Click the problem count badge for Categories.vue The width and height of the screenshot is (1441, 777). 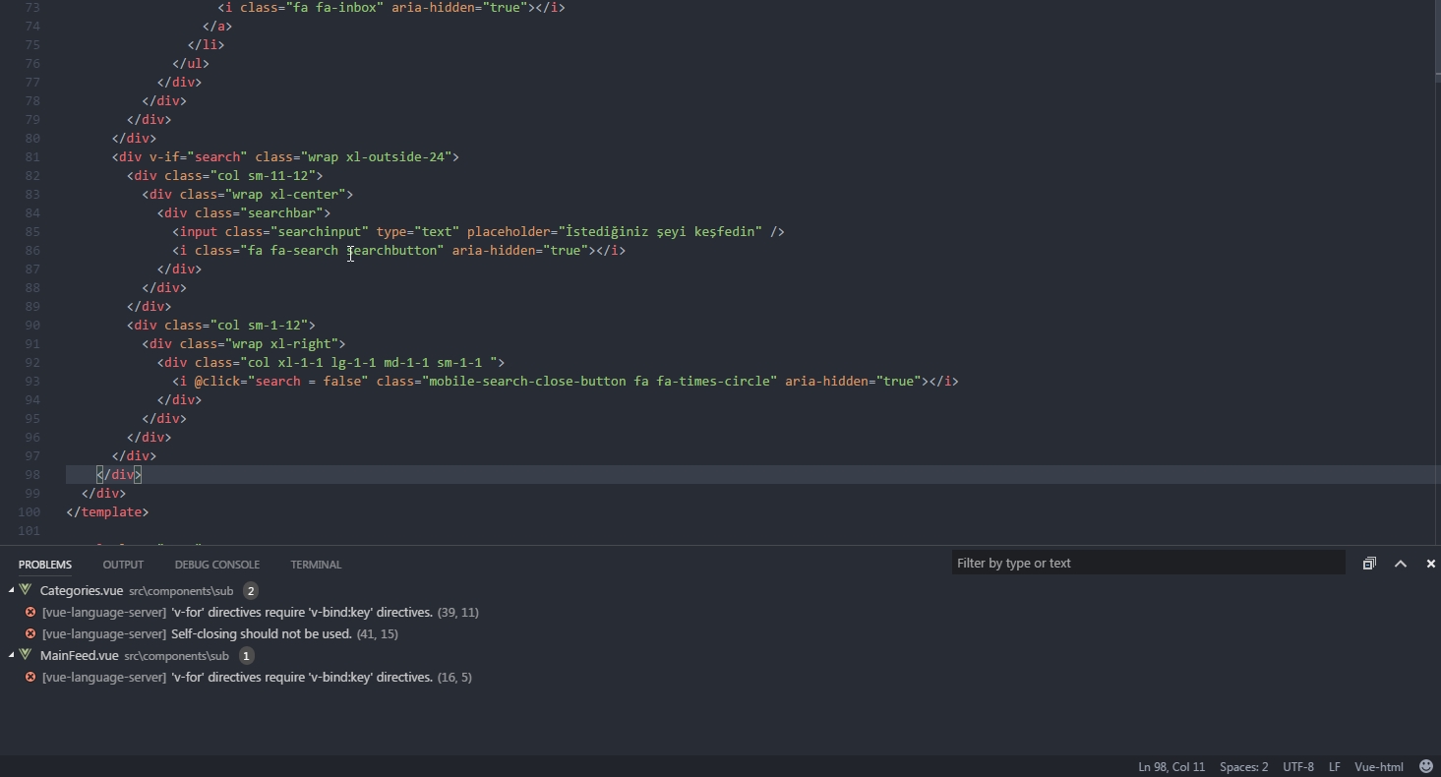251,590
